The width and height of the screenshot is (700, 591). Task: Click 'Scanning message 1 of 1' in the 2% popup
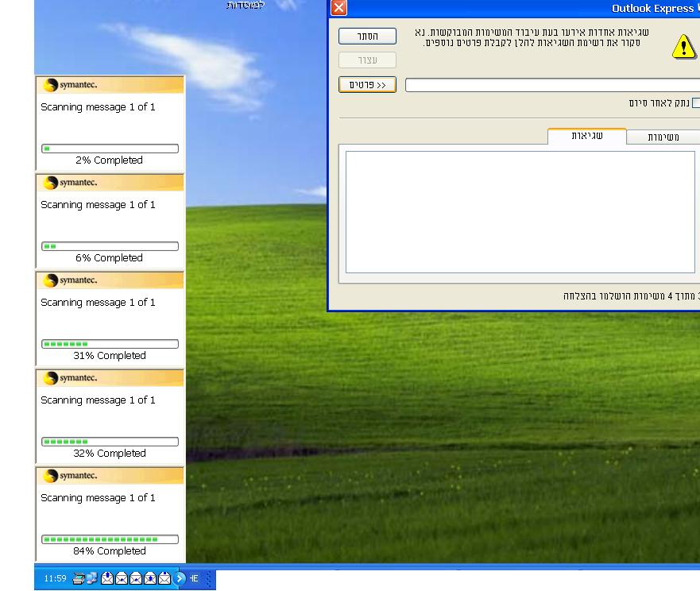98,107
